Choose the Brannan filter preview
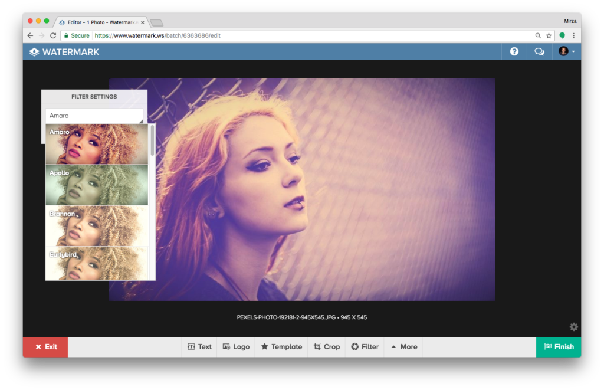This screenshot has height=390, width=604. point(97,225)
